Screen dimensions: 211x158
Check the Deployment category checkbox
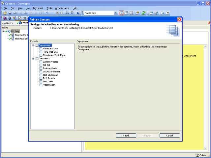(37, 45)
